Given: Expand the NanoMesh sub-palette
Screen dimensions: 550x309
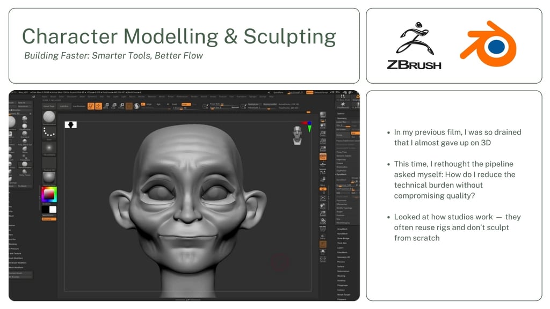Looking at the screenshot, I should tap(342, 234).
